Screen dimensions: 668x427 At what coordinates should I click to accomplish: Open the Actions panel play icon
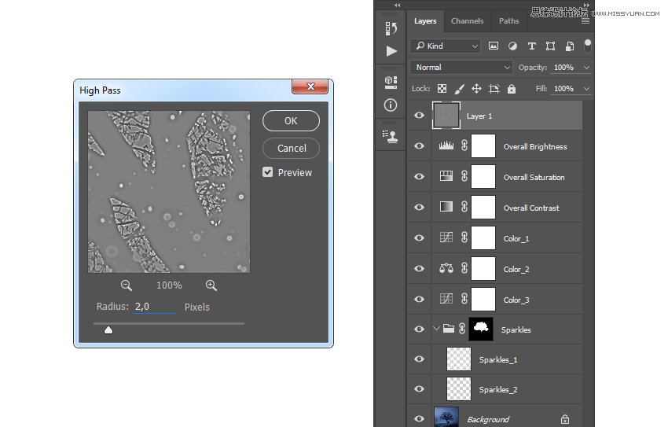coord(391,51)
